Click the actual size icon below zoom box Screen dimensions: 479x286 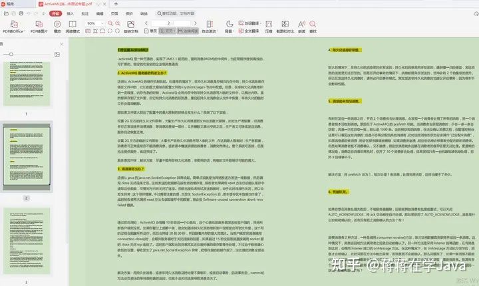(x=88, y=31)
